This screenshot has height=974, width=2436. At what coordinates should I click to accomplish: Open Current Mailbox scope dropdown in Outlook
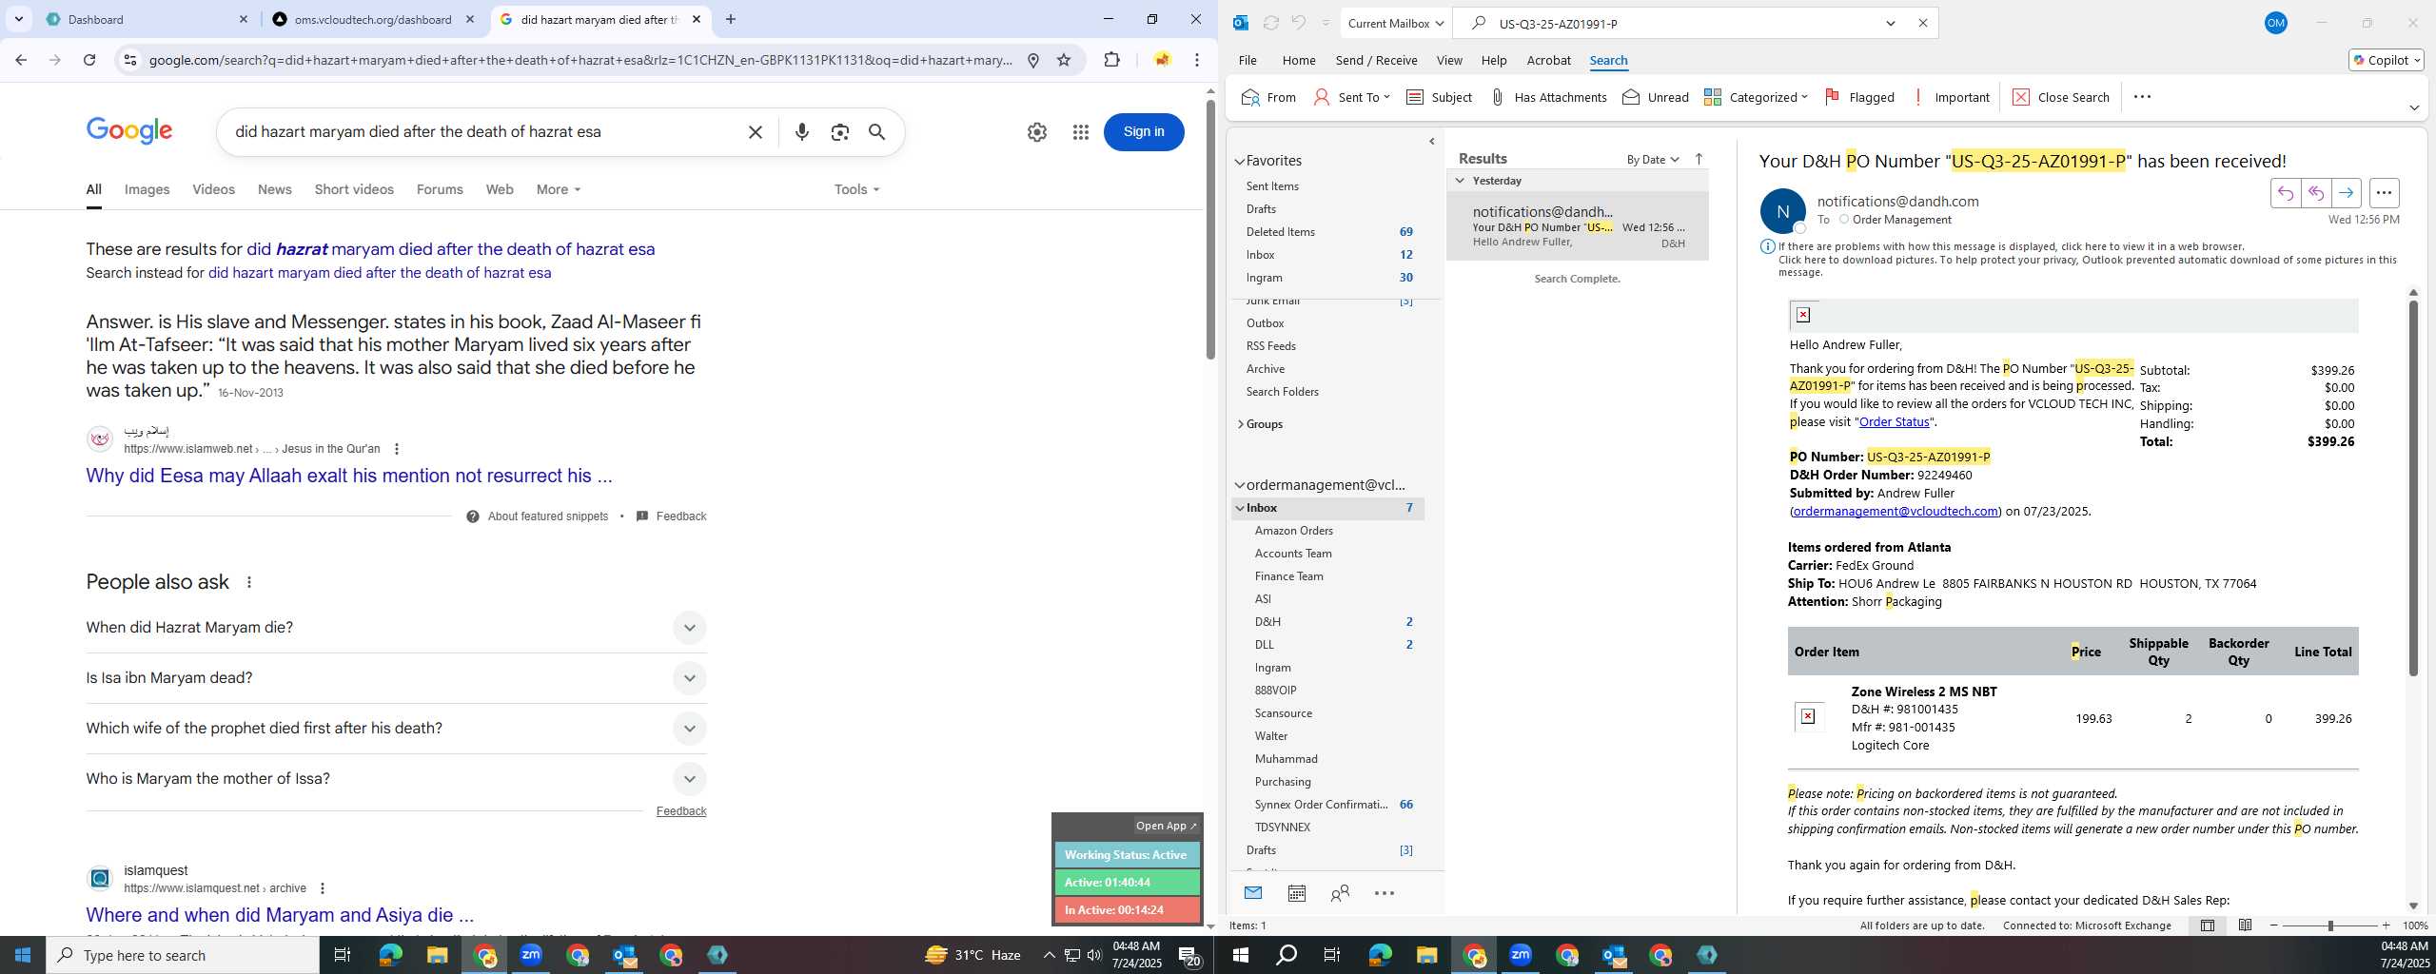[1396, 23]
